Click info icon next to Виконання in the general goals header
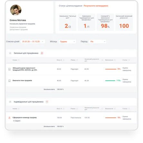The image size is (143, 143). tap(115, 60)
